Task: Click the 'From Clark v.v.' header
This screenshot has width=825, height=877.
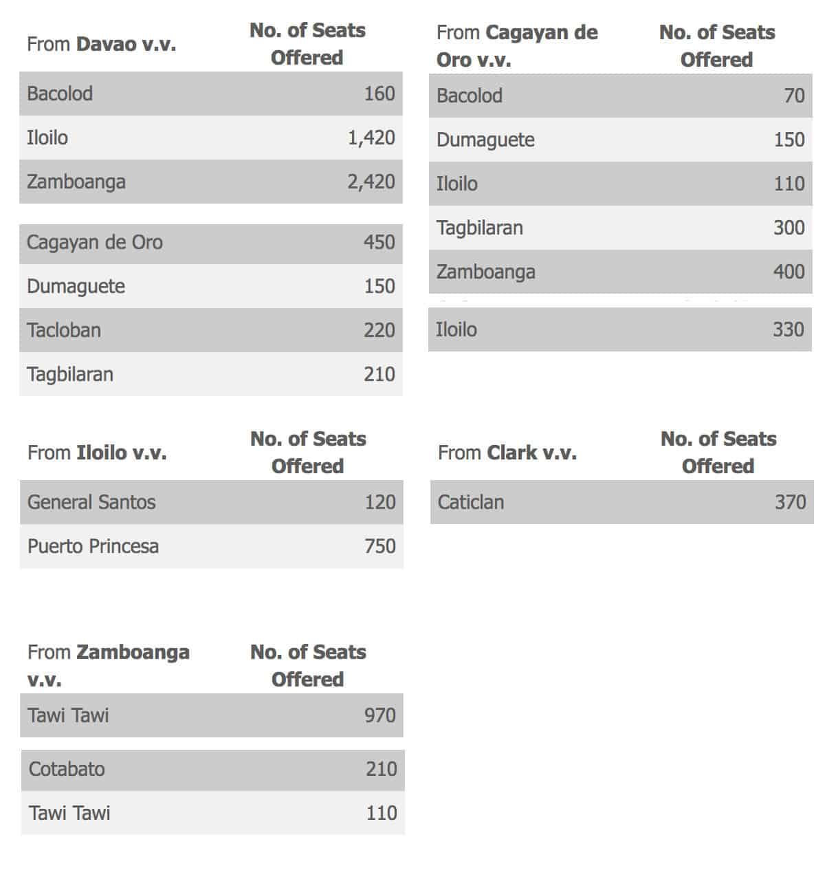Action: (x=507, y=453)
